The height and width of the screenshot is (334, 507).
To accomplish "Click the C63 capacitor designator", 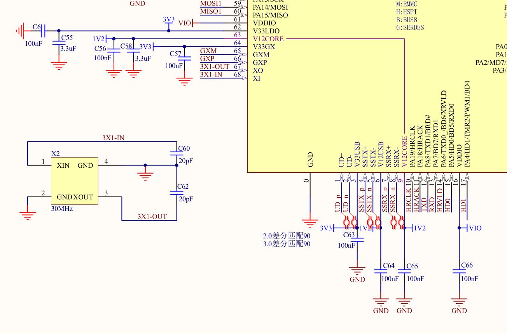I will coord(349,235).
